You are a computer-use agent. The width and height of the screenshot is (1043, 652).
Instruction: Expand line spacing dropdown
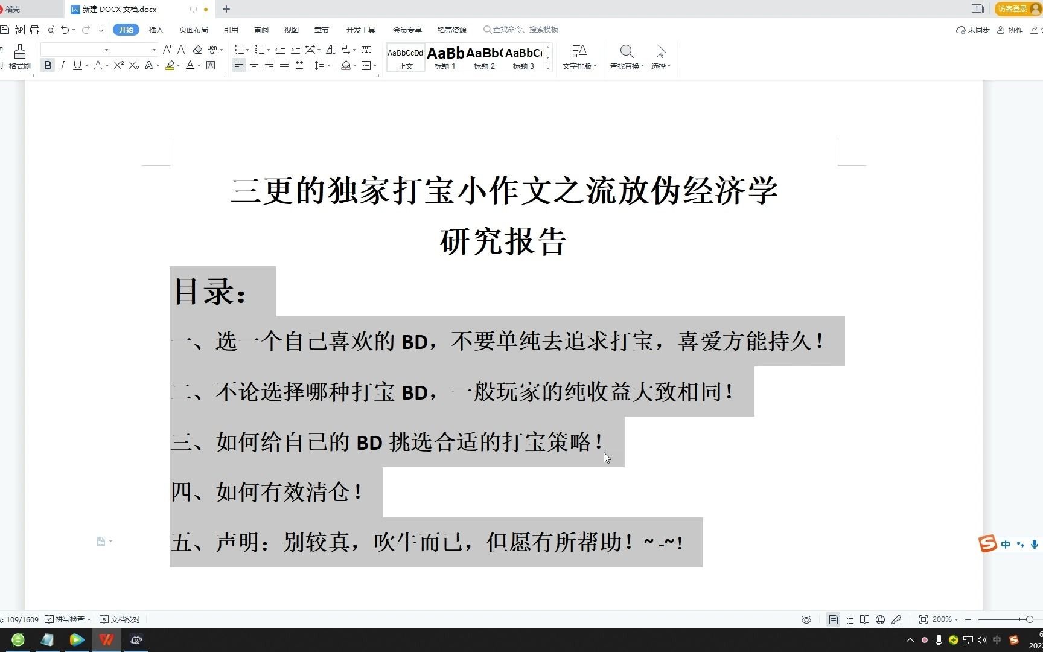[328, 66]
